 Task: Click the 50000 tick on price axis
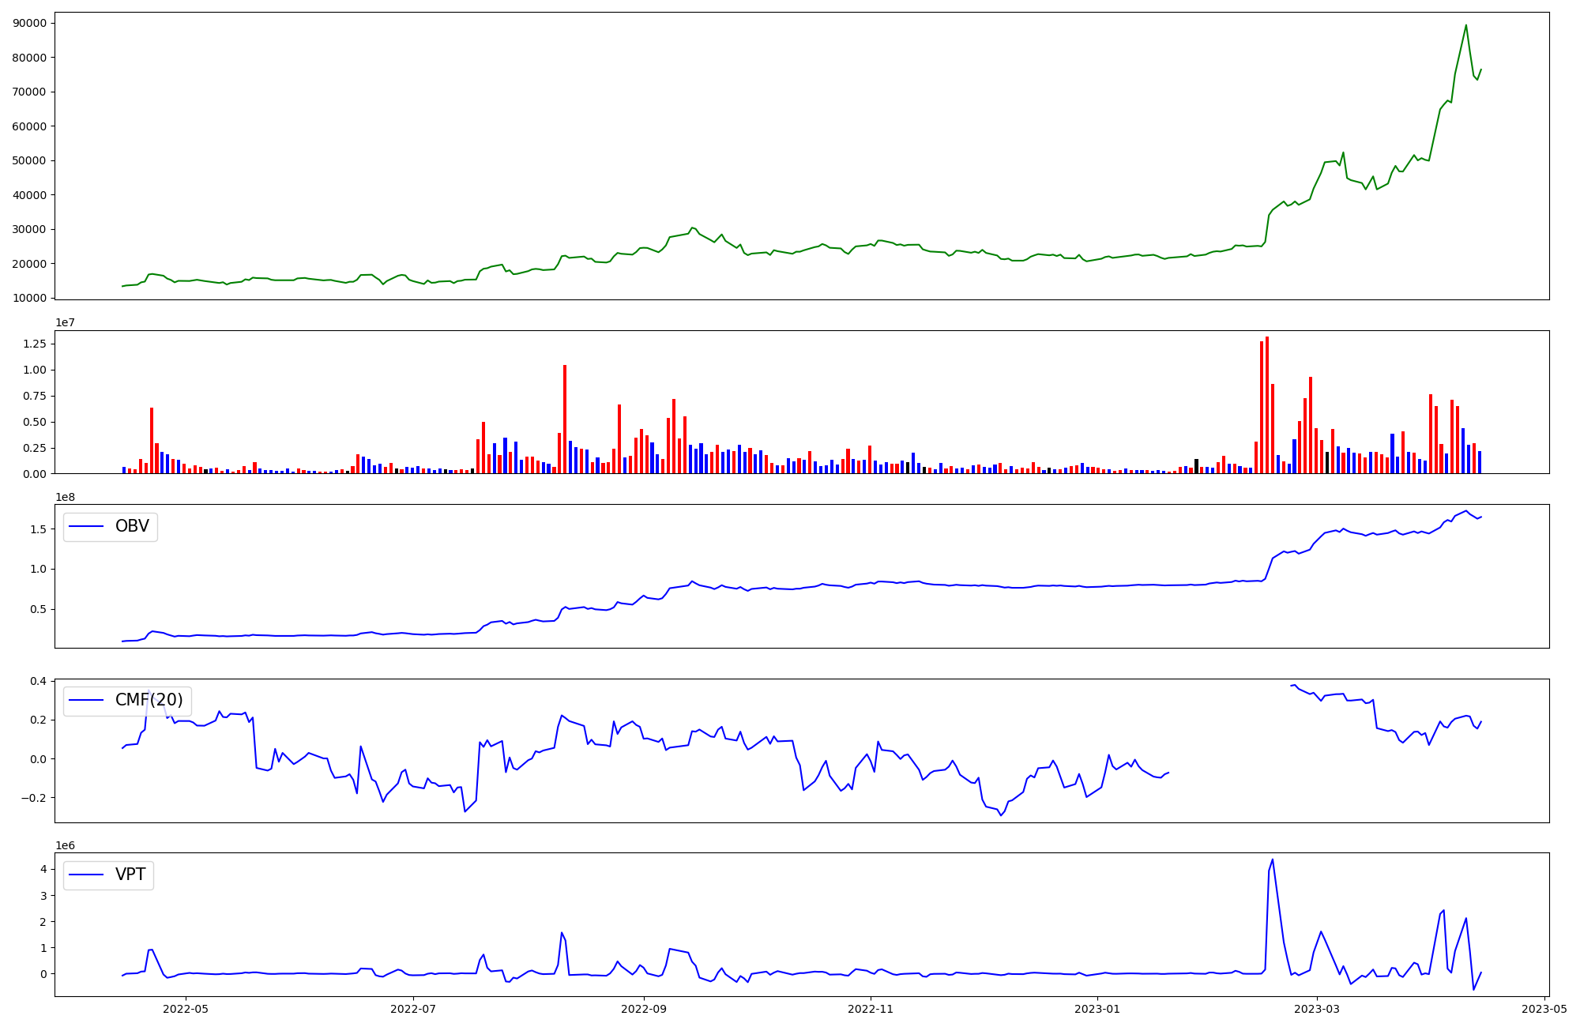click(29, 160)
